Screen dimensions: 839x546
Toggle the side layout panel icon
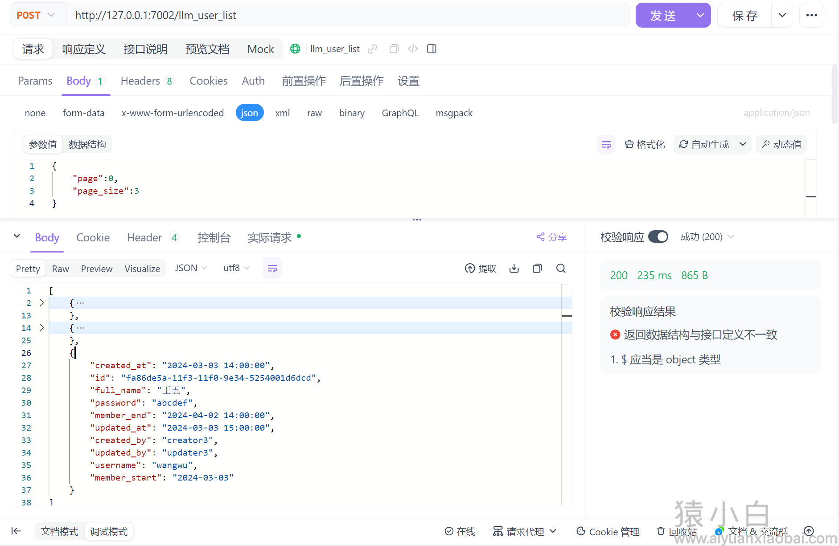tap(432, 49)
